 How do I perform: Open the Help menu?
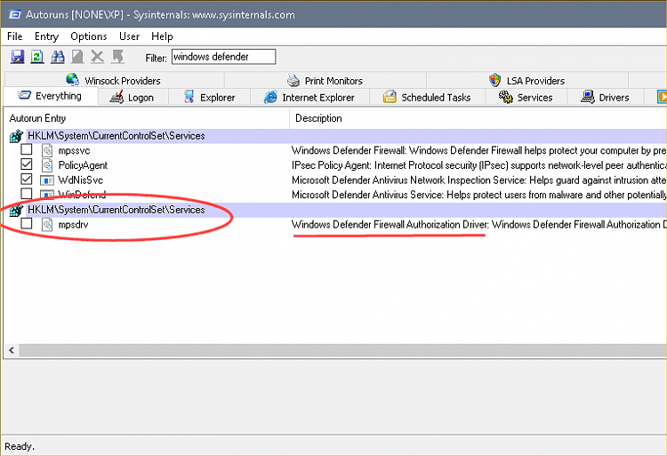pyautogui.click(x=162, y=36)
